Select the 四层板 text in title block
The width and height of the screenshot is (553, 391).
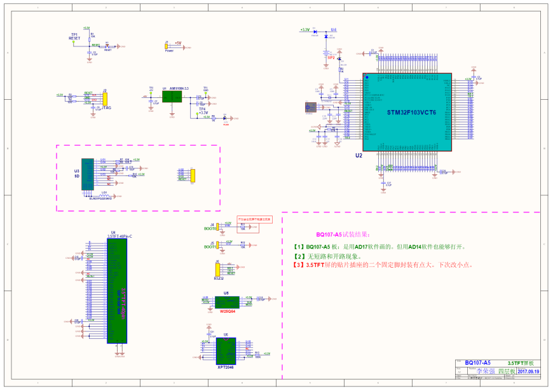pos(507,371)
